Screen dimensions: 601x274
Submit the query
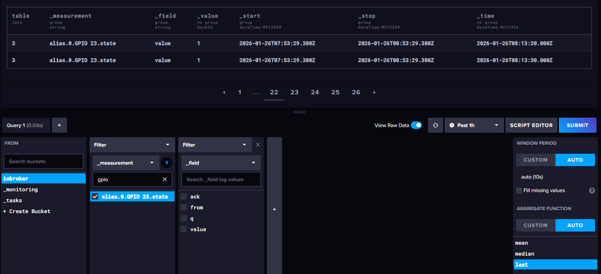tap(578, 125)
